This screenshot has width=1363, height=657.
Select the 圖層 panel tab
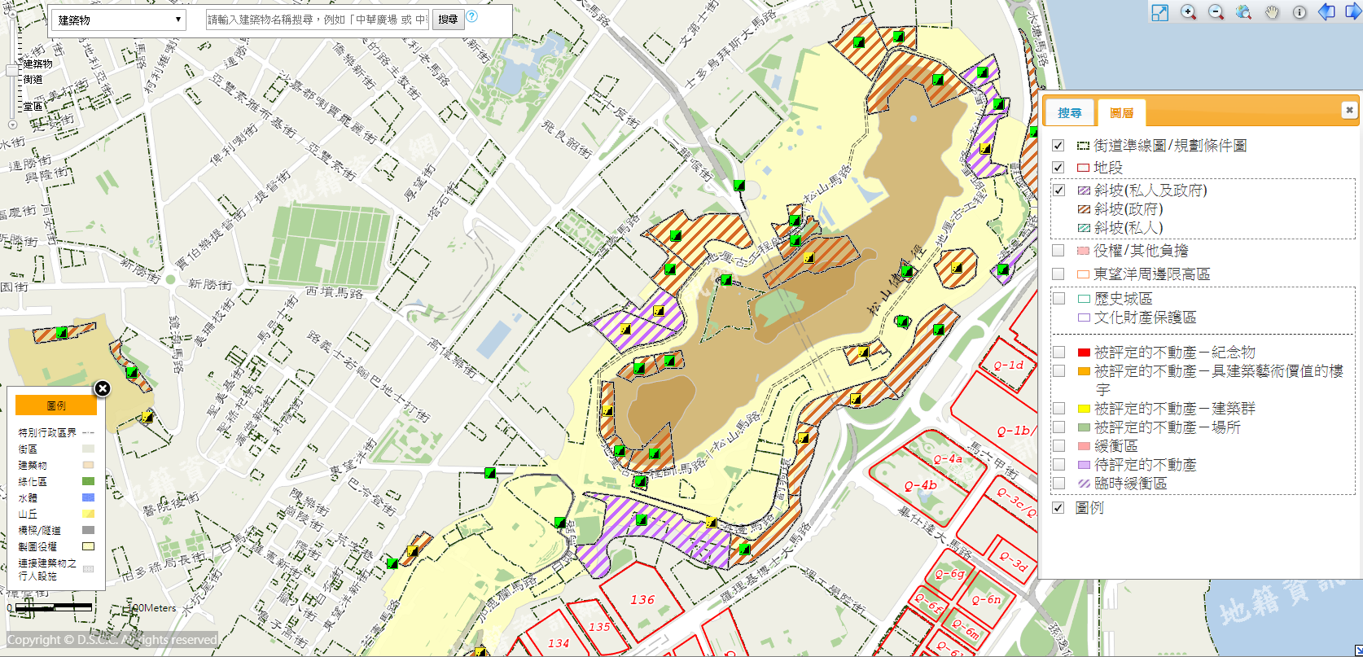pos(1120,113)
